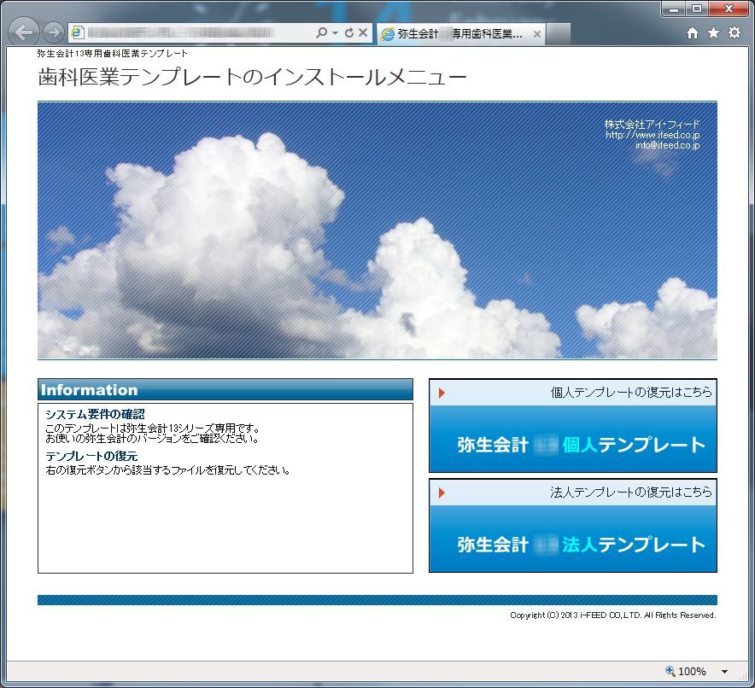755x688 pixels.
Task: Click the page icon left of address
Action: [x=79, y=33]
